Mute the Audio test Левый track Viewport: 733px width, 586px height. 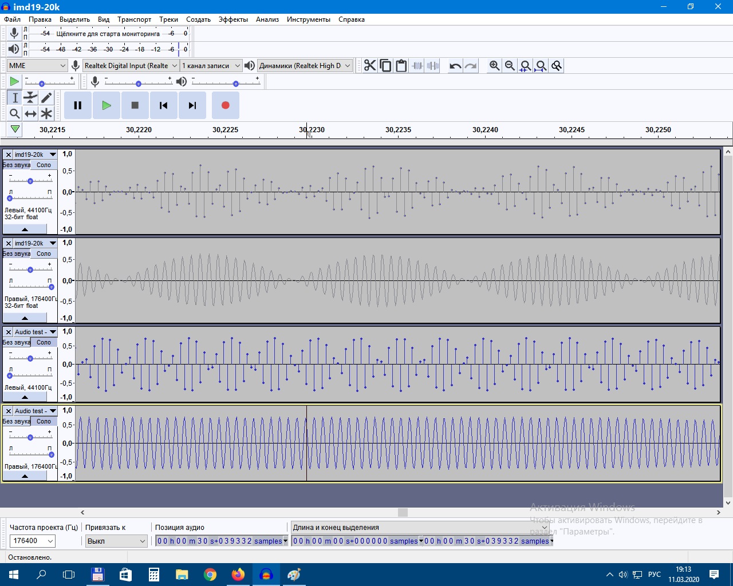point(17,342)
